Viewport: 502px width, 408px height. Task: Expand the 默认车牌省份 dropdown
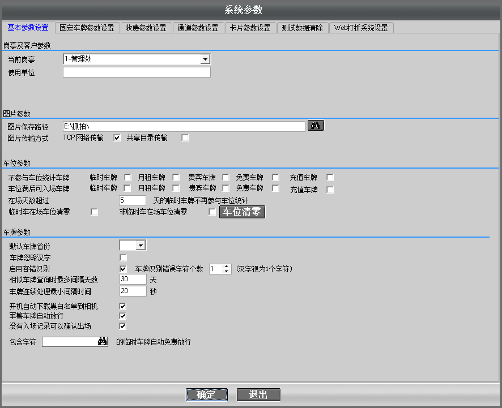tap(141, 246)
